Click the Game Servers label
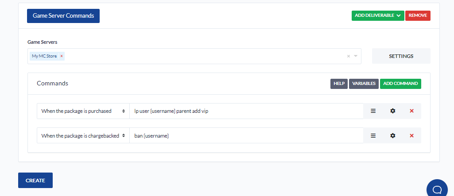The image size is (454, 196). pos(42,42)
